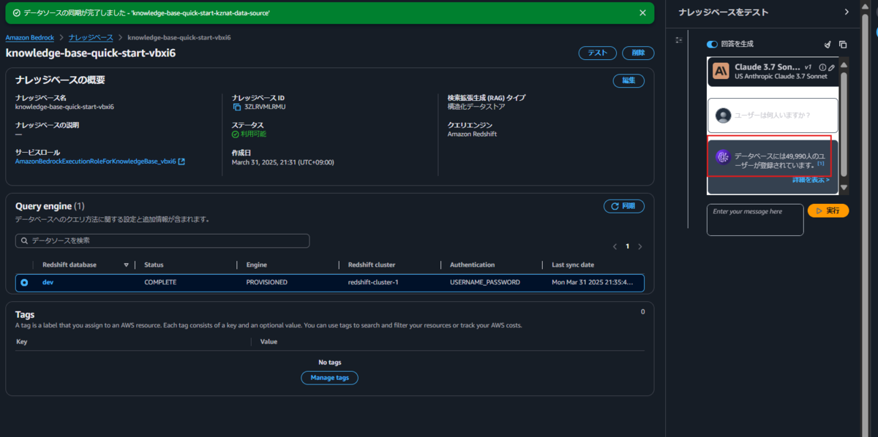Viewport: 878px width, 437px height.
Task: Focus the 'Enter your message here' box
Action: (755, 219)
